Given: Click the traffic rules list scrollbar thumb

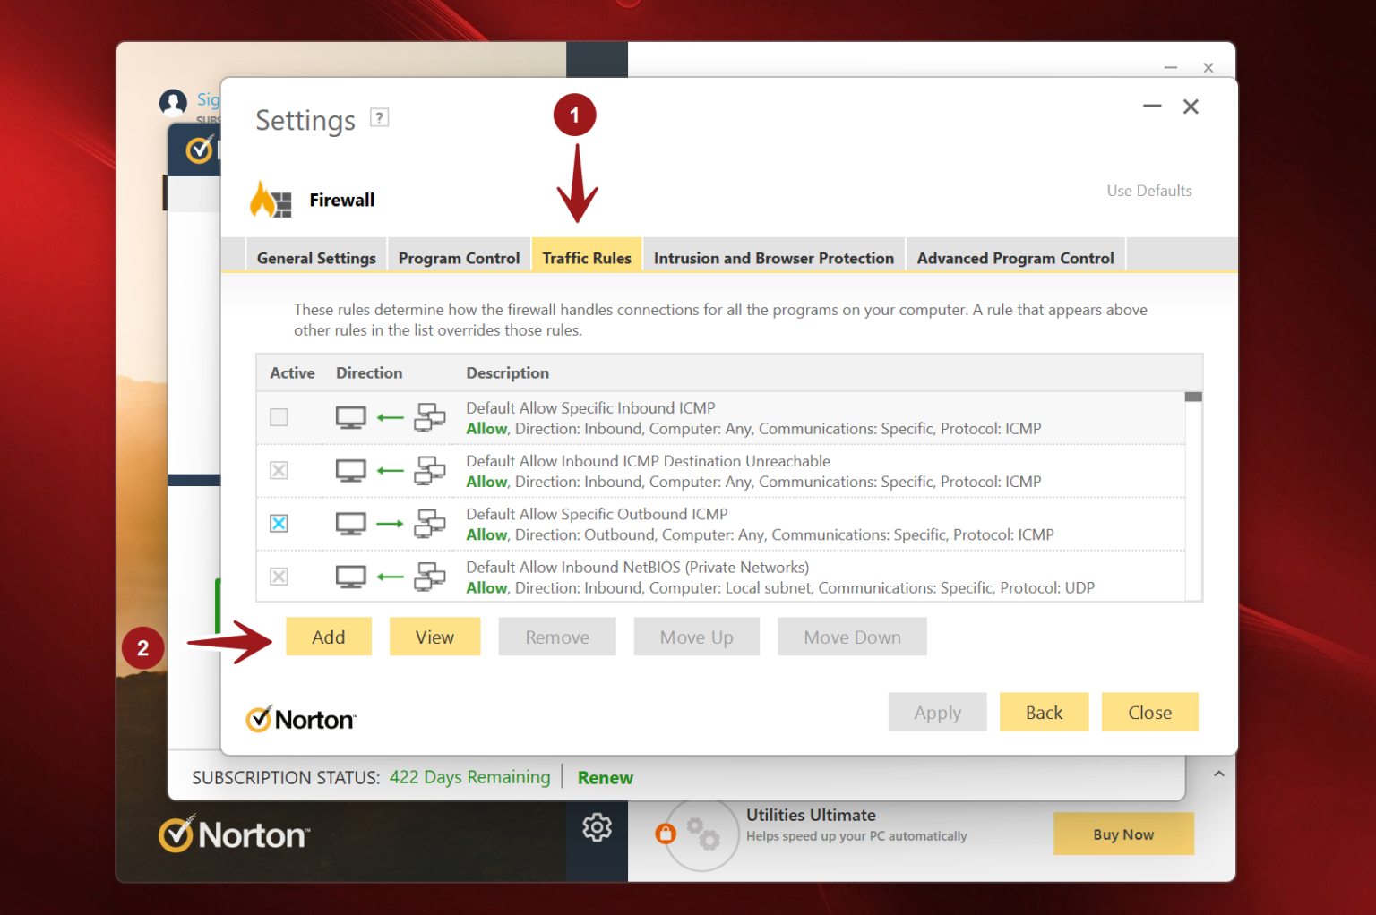Looking at the screenshot, I should coord(1192,397).
